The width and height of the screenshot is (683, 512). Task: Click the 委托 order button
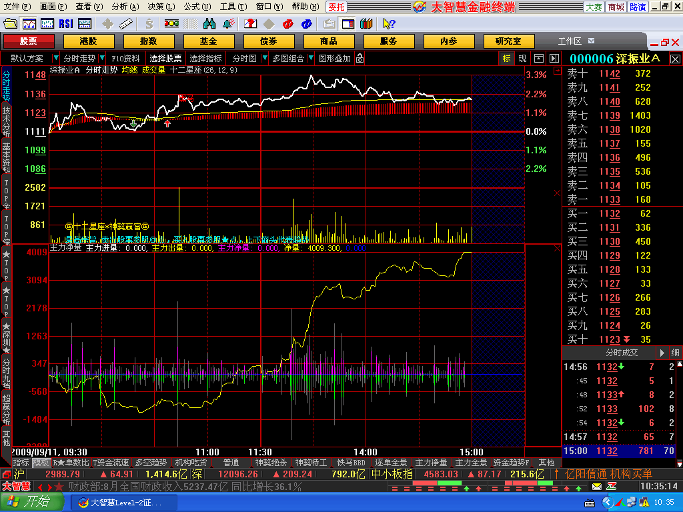click(x=336, y=7)
